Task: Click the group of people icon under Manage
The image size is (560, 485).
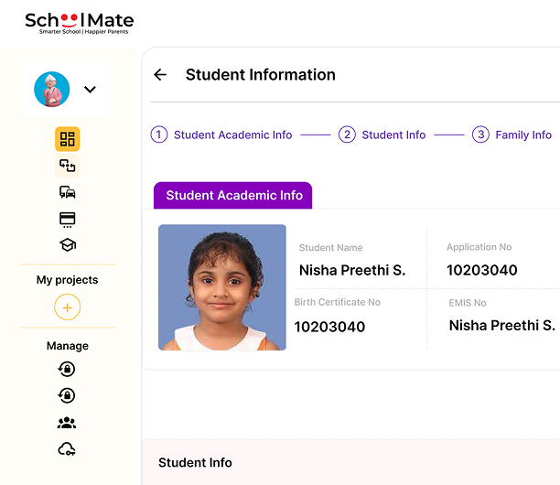Action: (67, 423)
